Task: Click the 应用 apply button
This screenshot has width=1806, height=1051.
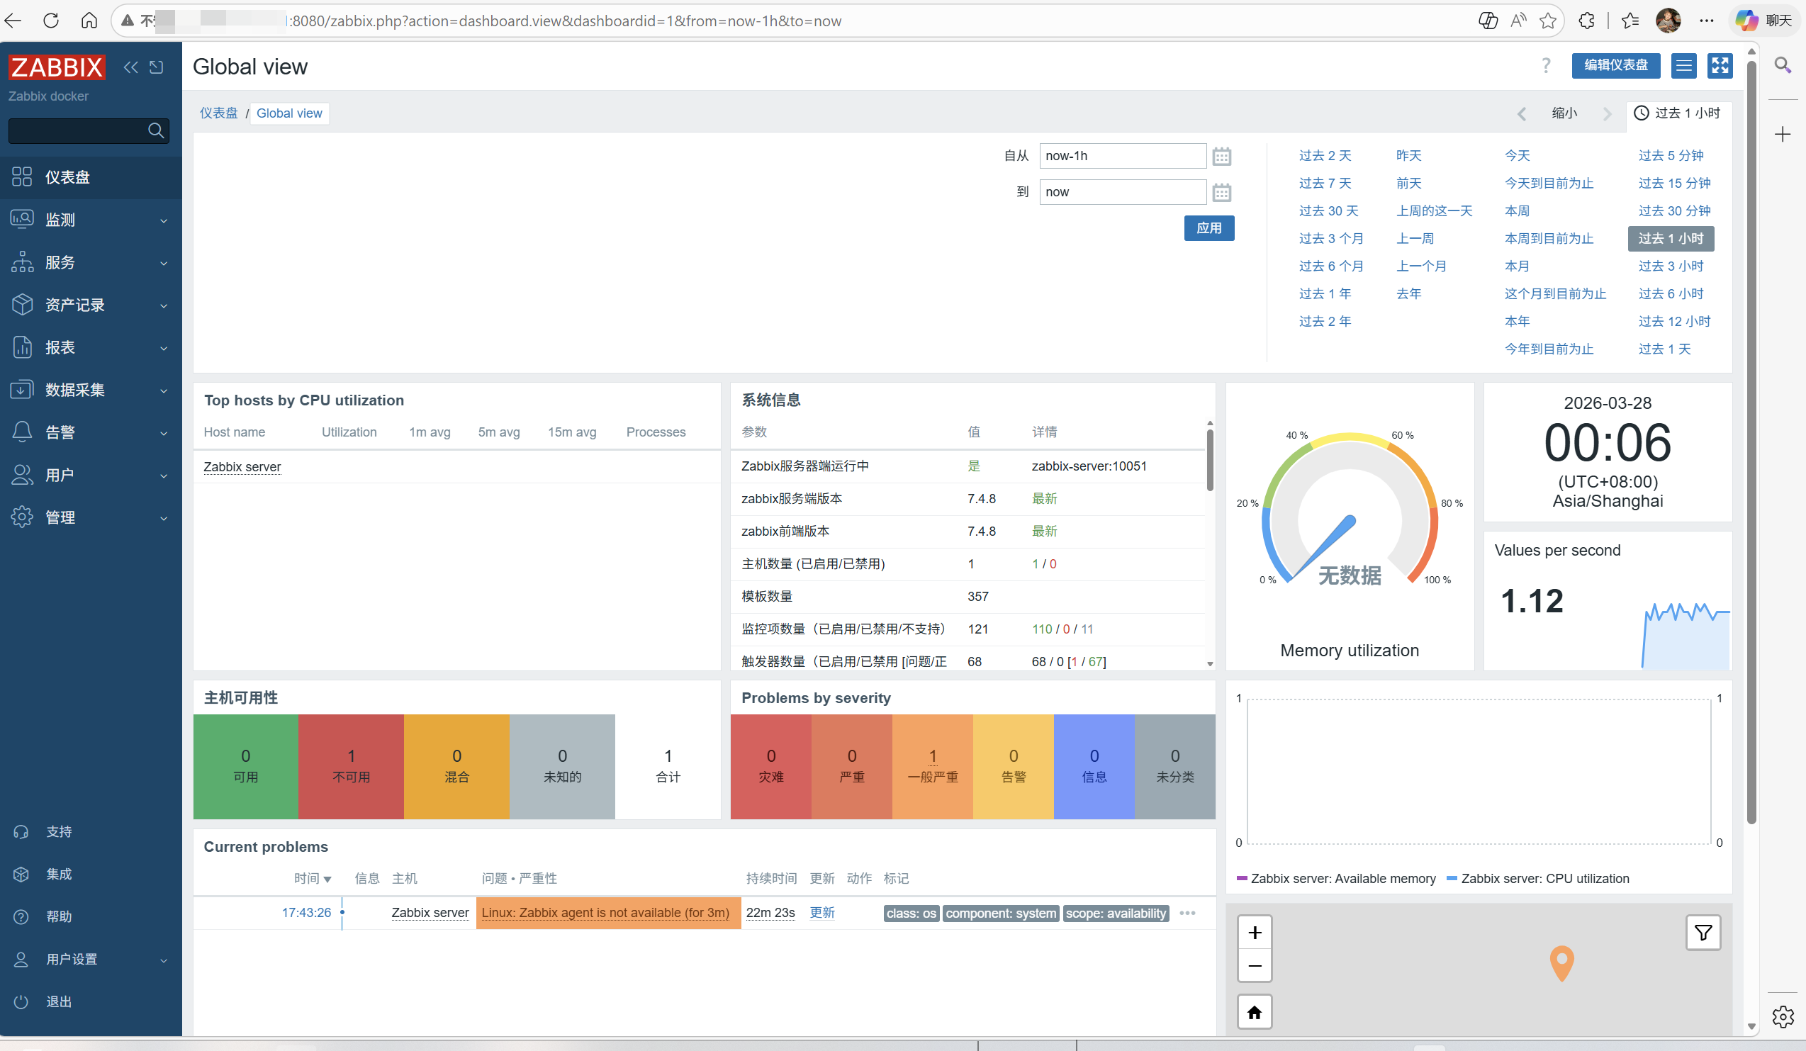Action: pyautogui.click(x=1208, y=227)
